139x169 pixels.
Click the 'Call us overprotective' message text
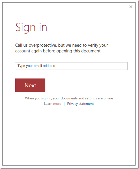(61, 48)
